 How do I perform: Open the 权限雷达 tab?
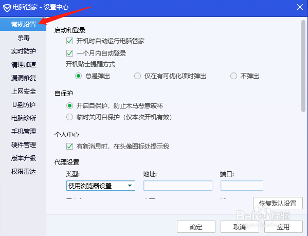tap(23, 172)
